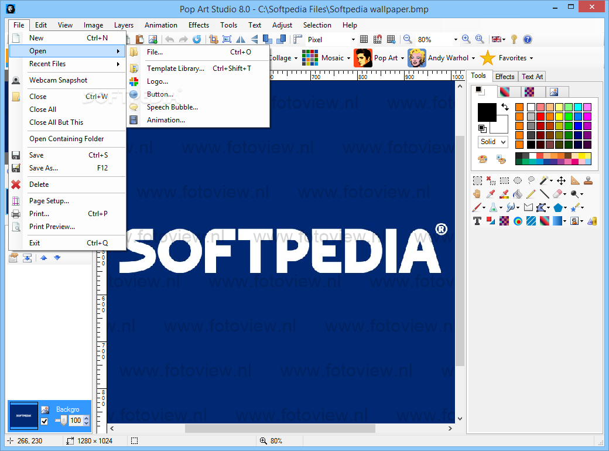Select the Text tool
This screenshot has width=609, height=451.
(477, 221)
